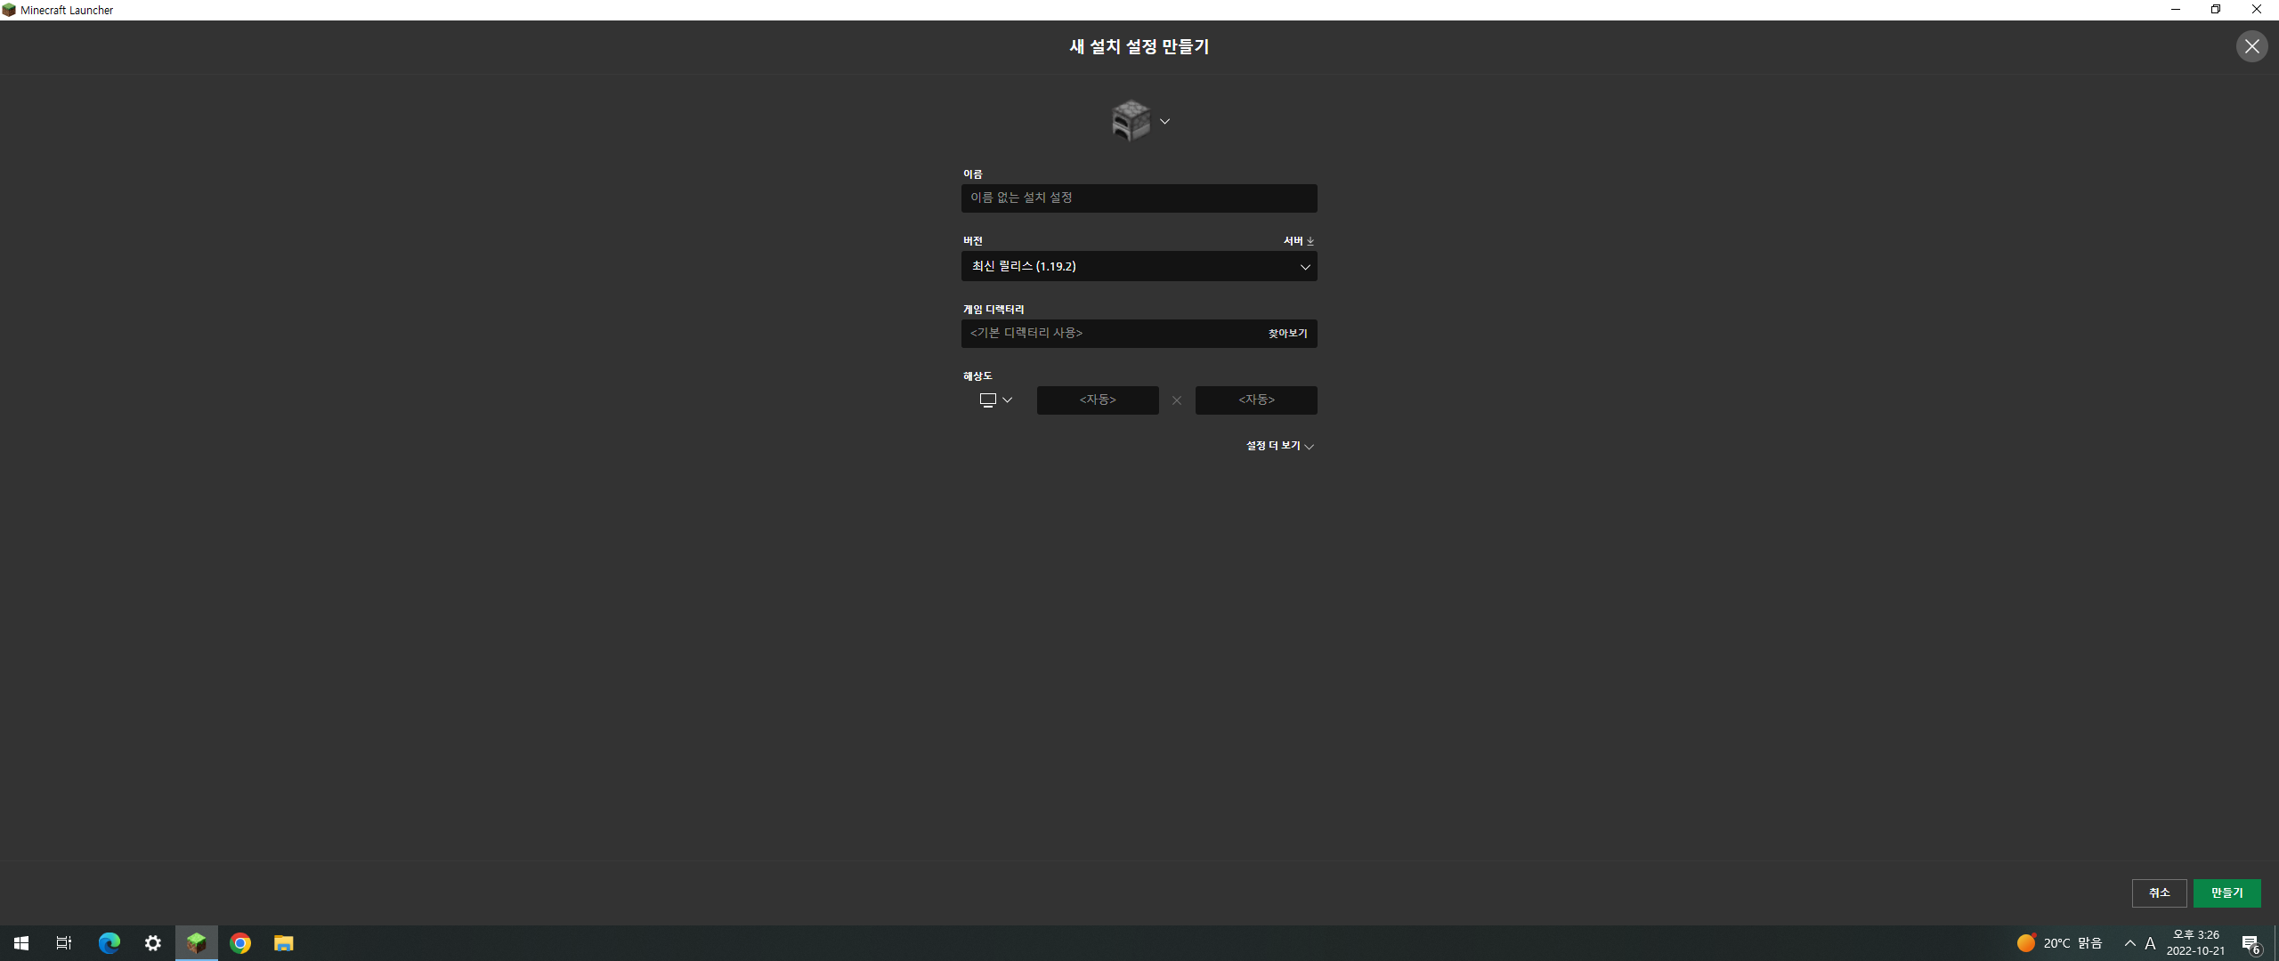
Task: Click the Minecraft Launcher taskbar icon
Action: tap(196, 942)
